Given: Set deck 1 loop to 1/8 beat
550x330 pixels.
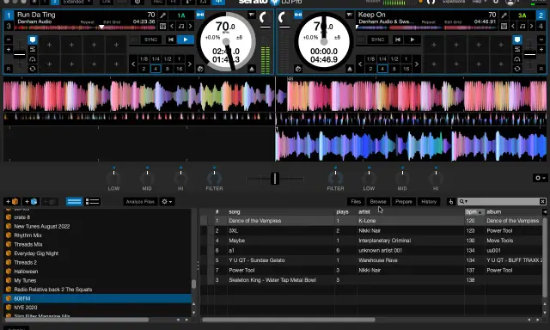Looking at the screenshot, I should pos(144,59).
